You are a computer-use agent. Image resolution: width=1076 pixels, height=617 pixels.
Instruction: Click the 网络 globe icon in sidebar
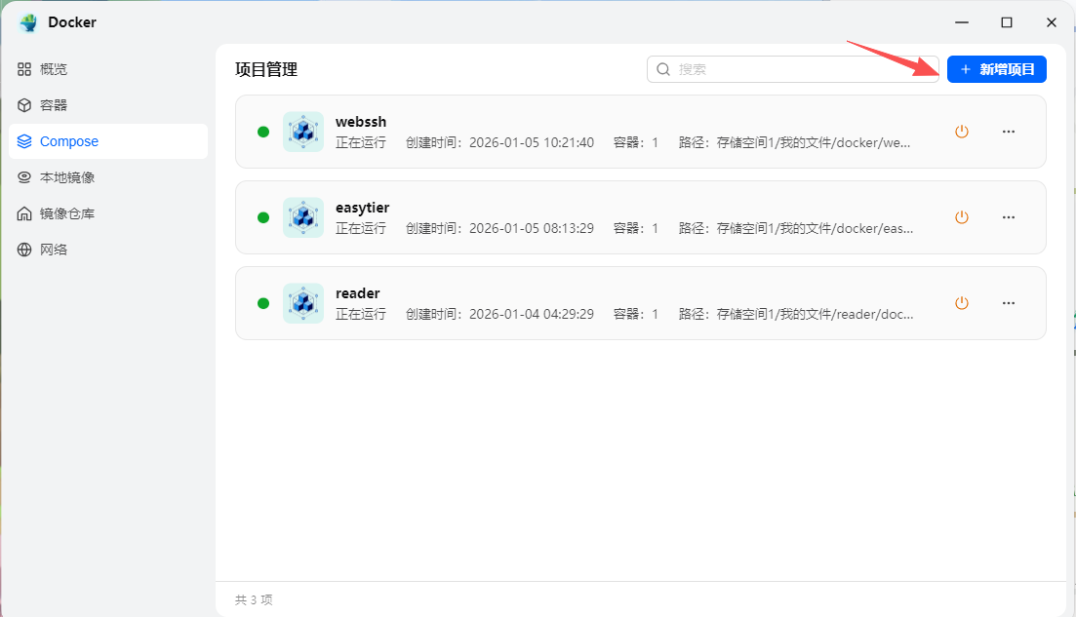coord(24,250)
